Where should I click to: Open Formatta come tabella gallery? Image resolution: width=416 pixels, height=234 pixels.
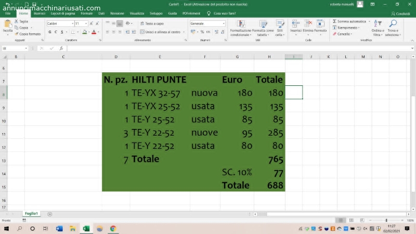coord(263,28)
